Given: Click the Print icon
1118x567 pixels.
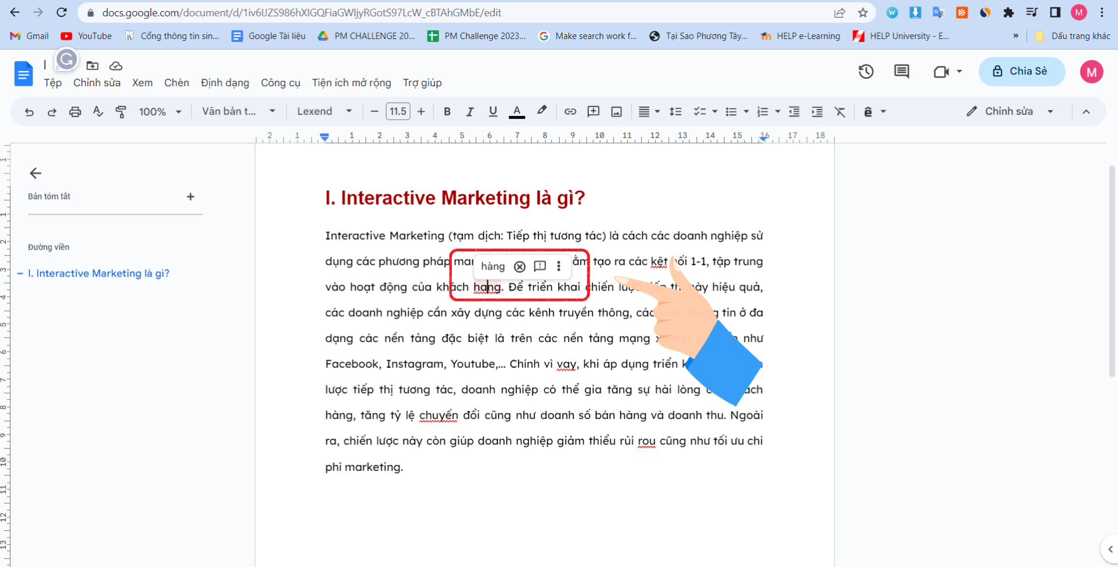Looking at the screenshot, I should pos(75,112).
